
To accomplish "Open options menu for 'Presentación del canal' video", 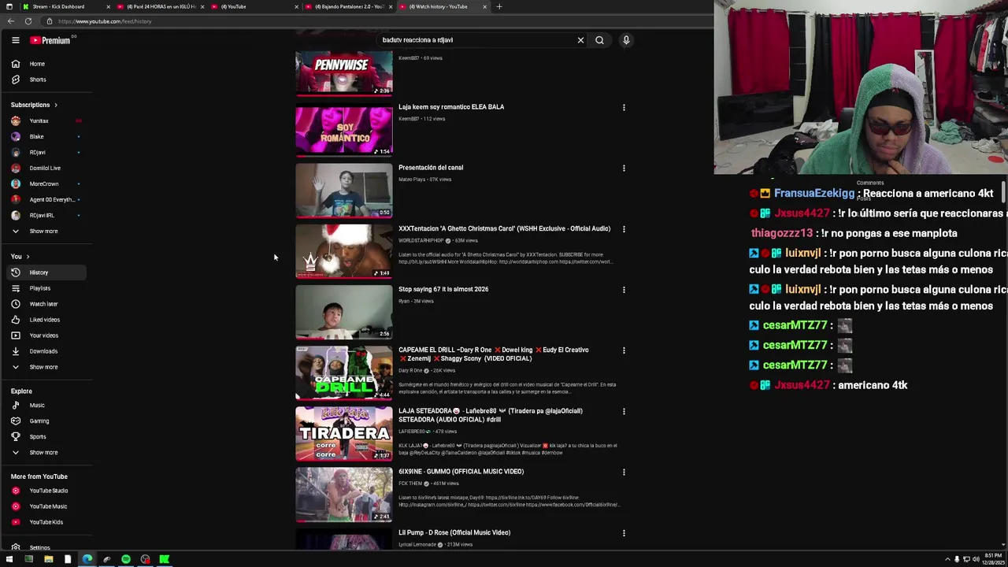I will coord(624,168).
